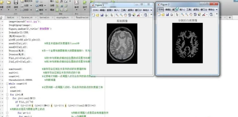The width and height of the screenshot is (238, 117).
Task: Open the 比较 dropdown arrow
Action: 31,6
